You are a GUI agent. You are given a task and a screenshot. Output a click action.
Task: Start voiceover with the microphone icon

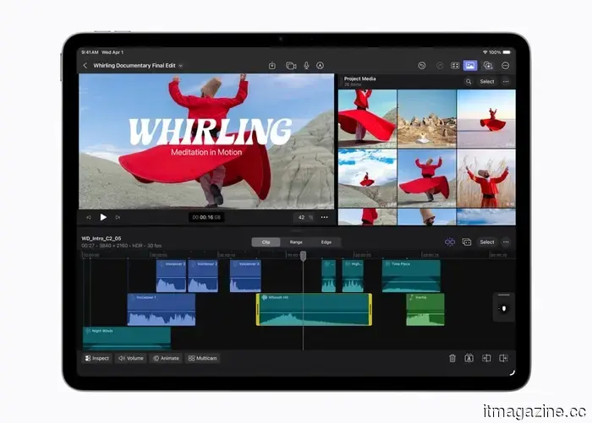click(307, 66)
